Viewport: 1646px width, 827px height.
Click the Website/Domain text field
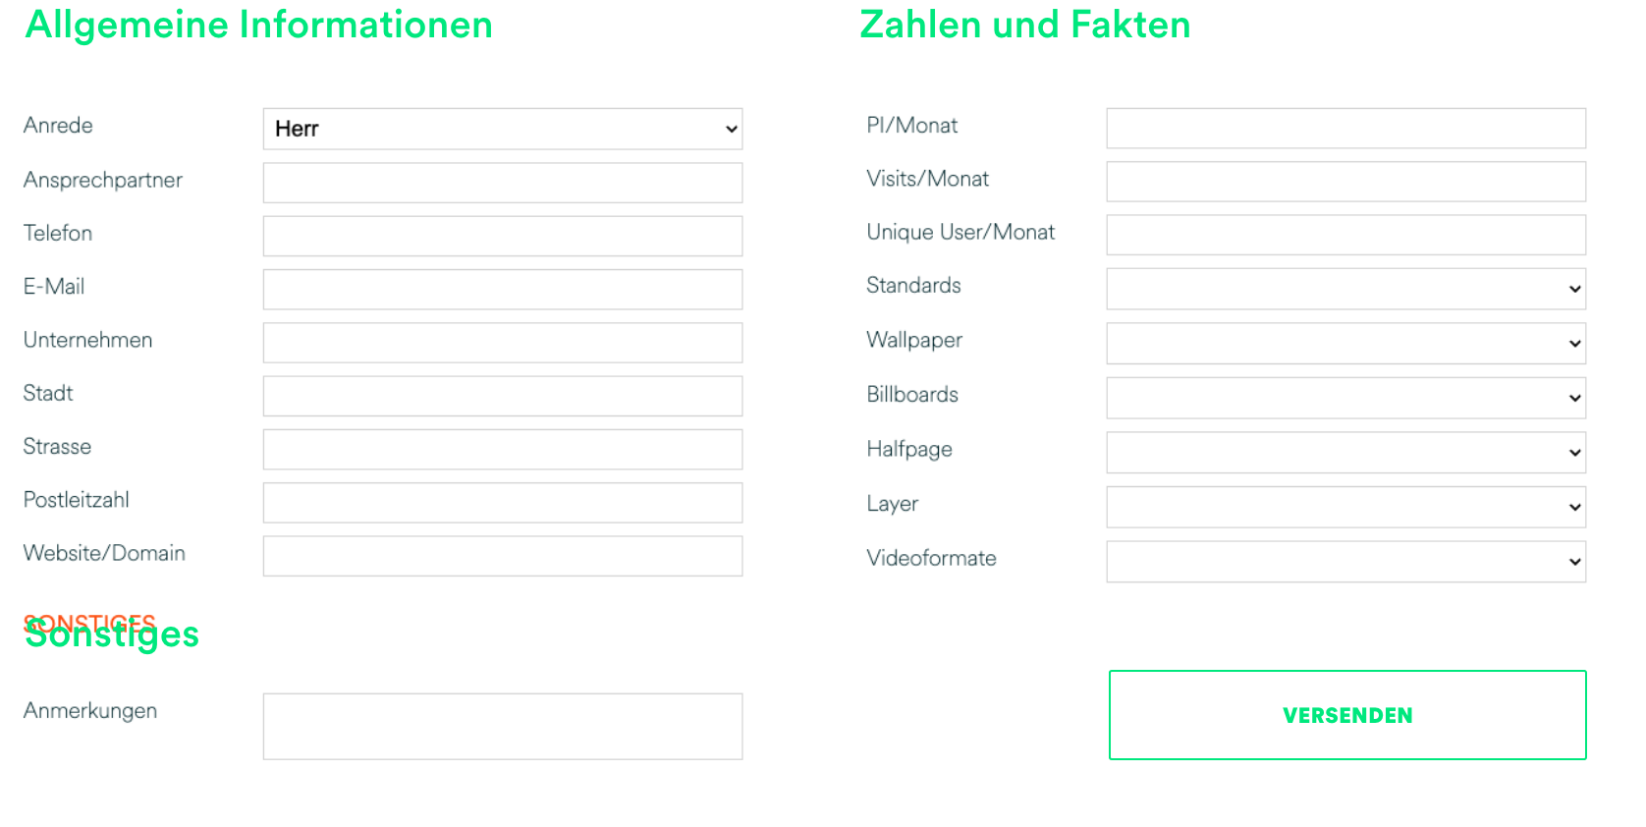click(502, 556)
